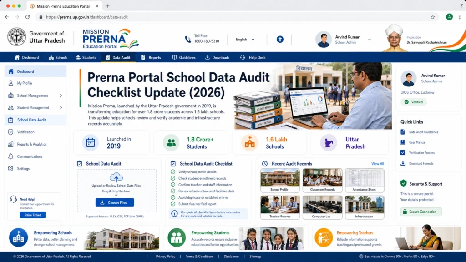Click the browser profile avatar A
Viewport: 466px width, 262px height.
pyautogui.click(x=449, y=17)
